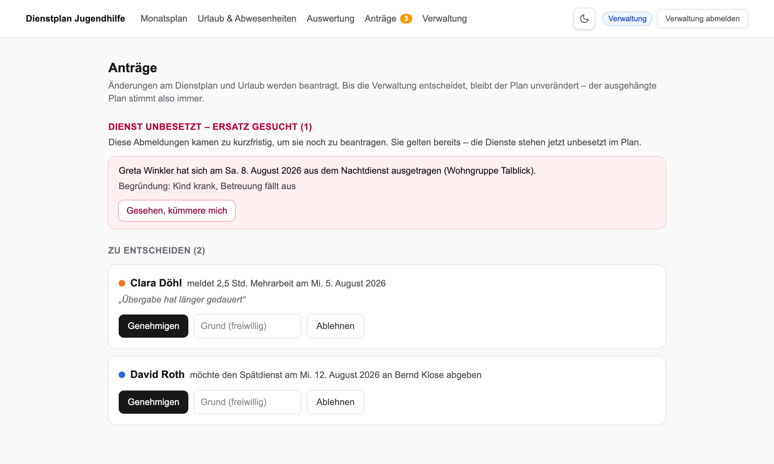Click the Dienstplan Jugendhilfe title
The image size is (774, 464).
click(75, 19)
